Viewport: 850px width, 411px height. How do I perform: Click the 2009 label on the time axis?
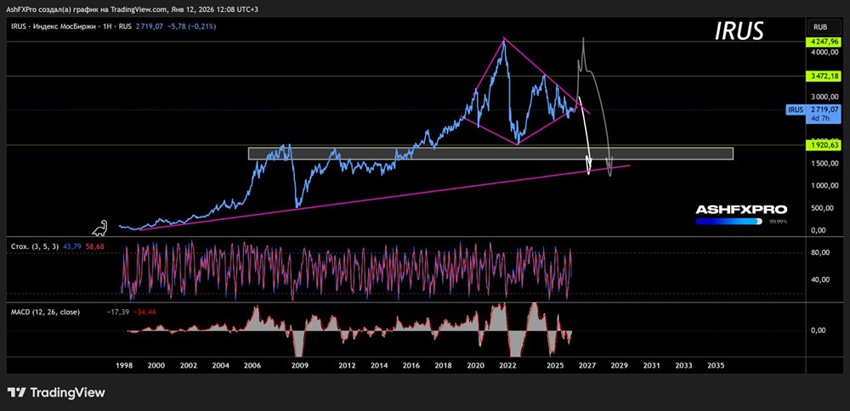300,365
